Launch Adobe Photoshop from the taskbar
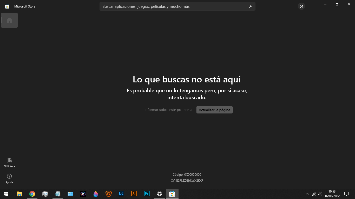355x199 pixels. [x=147, y=194]
